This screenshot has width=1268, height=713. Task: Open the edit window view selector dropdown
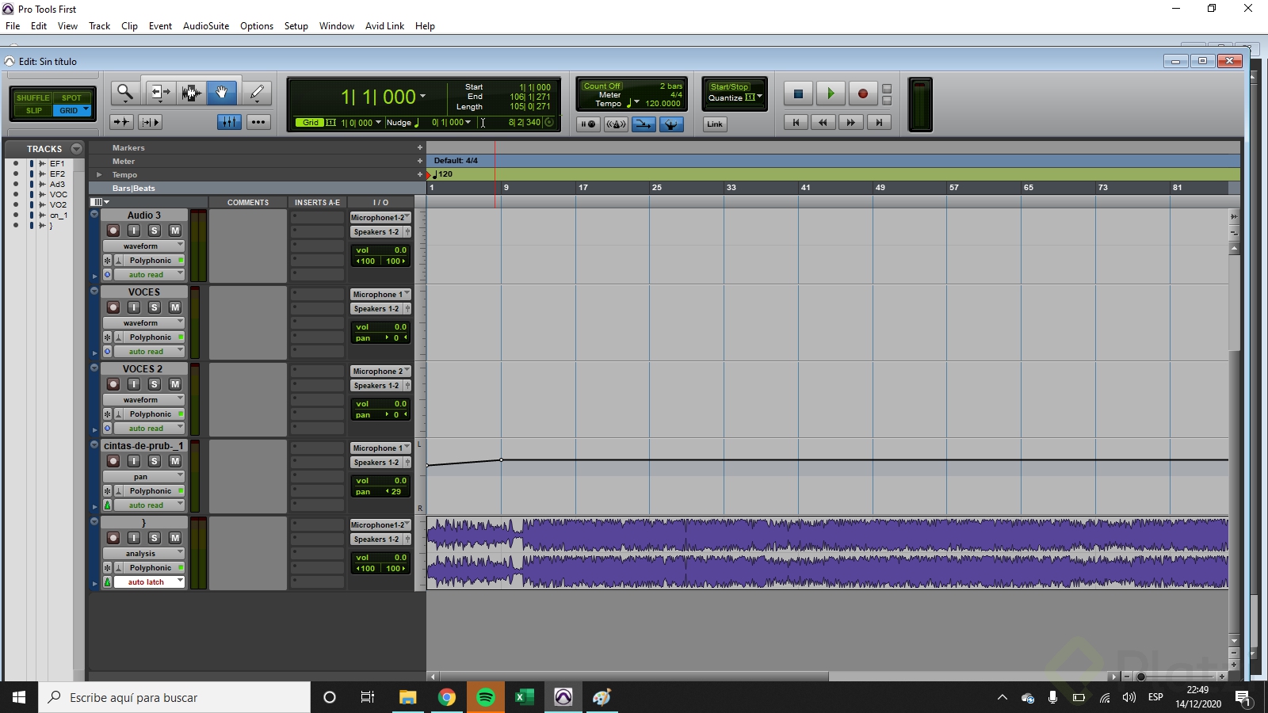100,202
